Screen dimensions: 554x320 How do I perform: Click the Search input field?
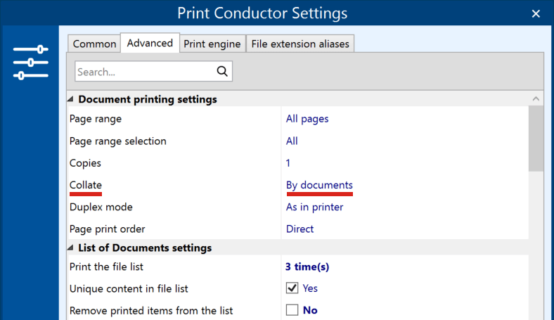point(146,72)
